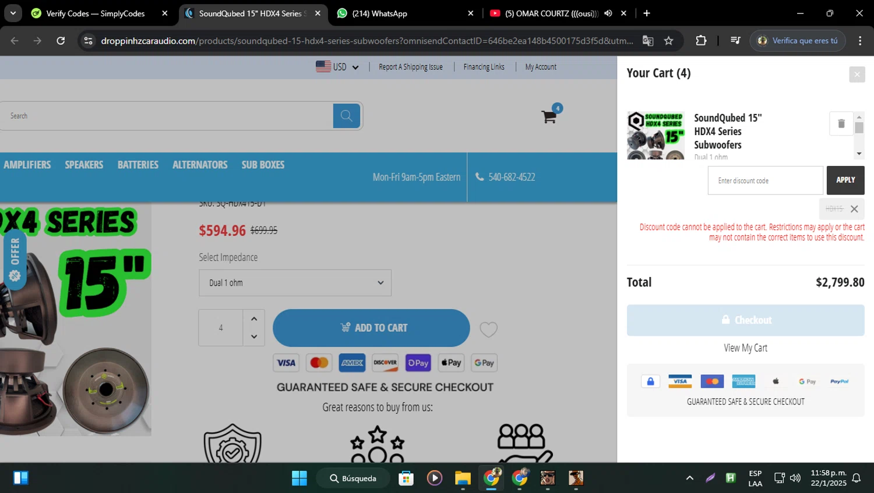Image resolution: width=874 pixels, height=493 pixels.
Task: Open the Select Impedance dropdown
Action: pos(295,283)
